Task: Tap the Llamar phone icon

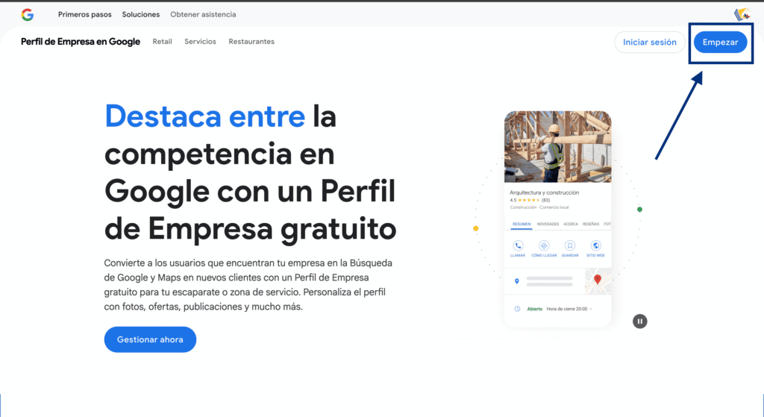Action: click(518, 245)
